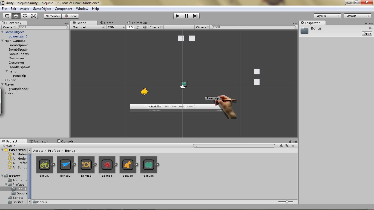
Task: Click Assets in the Project breadcrumb
Action: [38, 151]
